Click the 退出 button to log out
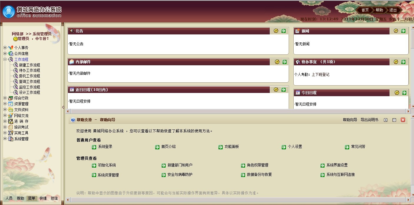Image resolution: width=414 pixels, height=205 pixels. 393,10
